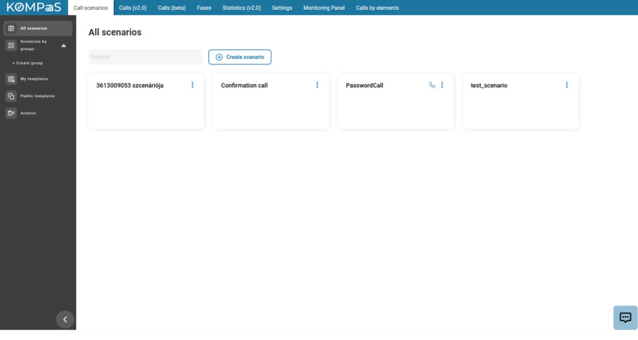
Task: Open options menu for Confirmation call
Action: click(317, 85)
